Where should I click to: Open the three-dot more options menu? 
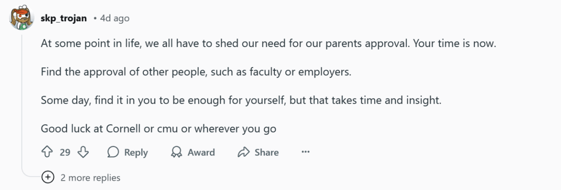pos(305,153)
